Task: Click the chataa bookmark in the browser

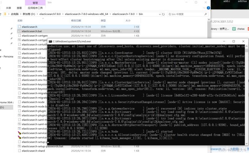Action: (238, 29)
